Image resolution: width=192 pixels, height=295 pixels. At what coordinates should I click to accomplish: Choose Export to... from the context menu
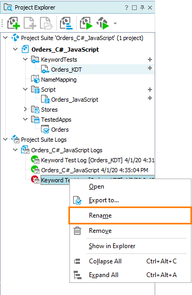point(130,200)
